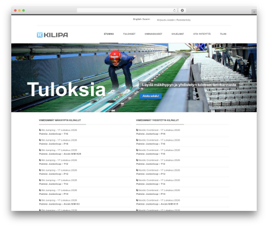Open Ski Jumping result Palmio: Juniorcup – T12
The width and height of the screenshot is (268, 227).
(54, 164)
